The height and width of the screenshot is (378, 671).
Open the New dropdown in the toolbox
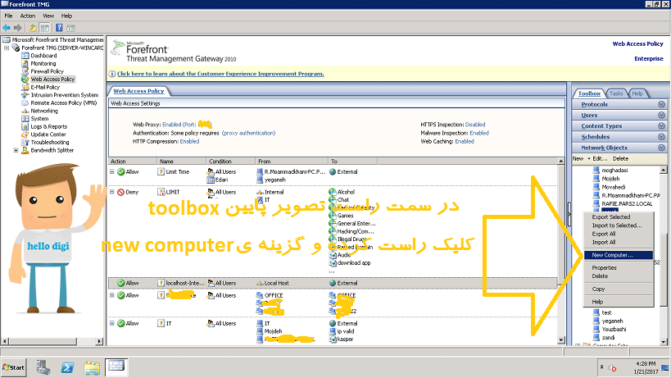click(x=581, y=159)
